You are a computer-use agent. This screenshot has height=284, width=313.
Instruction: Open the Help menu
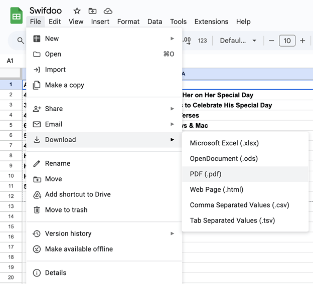(243, 22)
